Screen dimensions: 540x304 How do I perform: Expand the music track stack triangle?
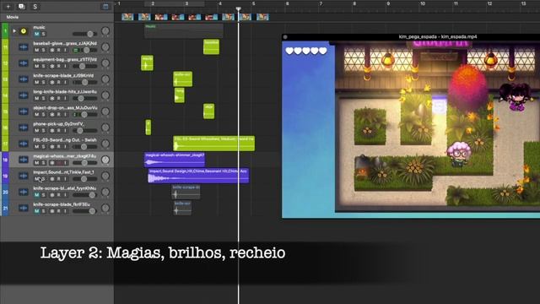coord(14,31)
